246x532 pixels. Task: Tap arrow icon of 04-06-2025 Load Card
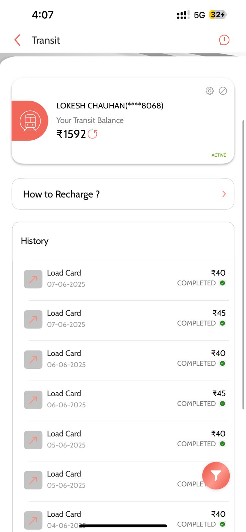pos(33,520)
